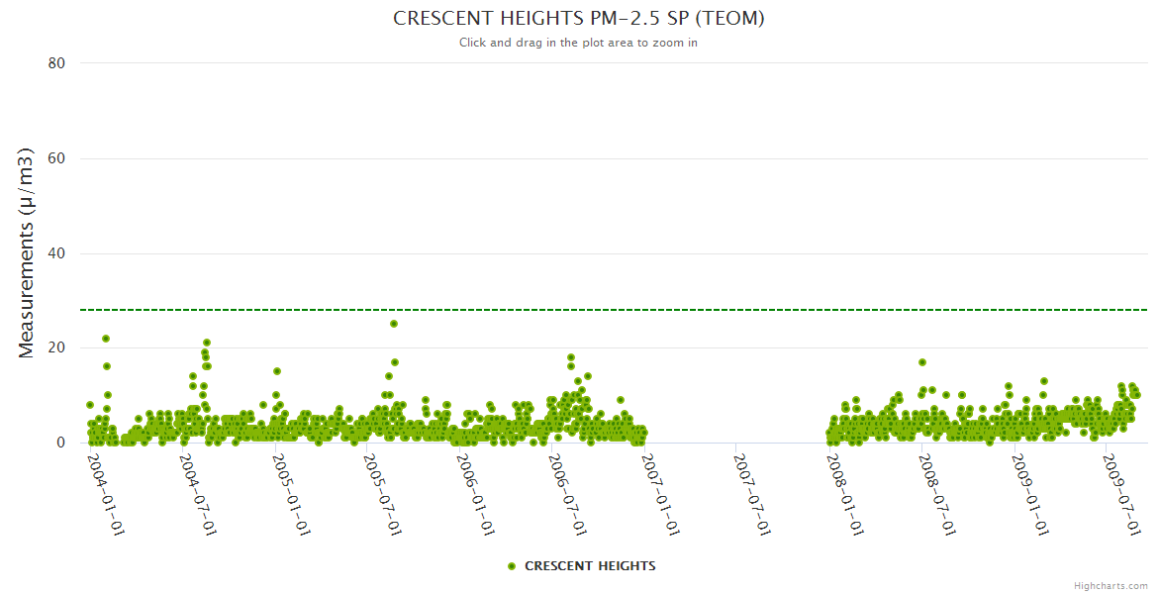Click the chart title CRESCENT HEIGHTS PM-2.5 SP (TEOM)
Image resolution: width=1158 pixels, height=594 pixels.
click(x=578, y=19)
